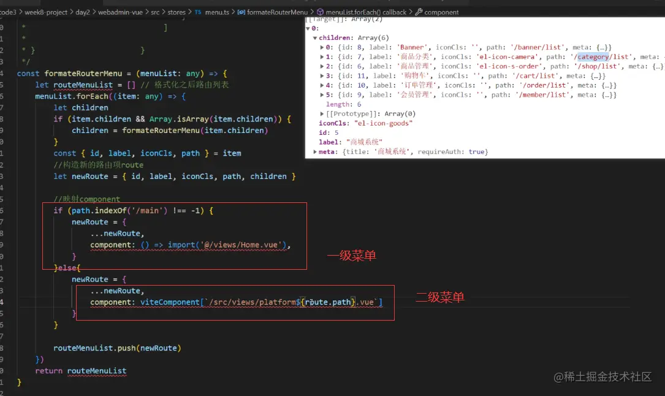Click the 'id: 5' line in console

329,132
